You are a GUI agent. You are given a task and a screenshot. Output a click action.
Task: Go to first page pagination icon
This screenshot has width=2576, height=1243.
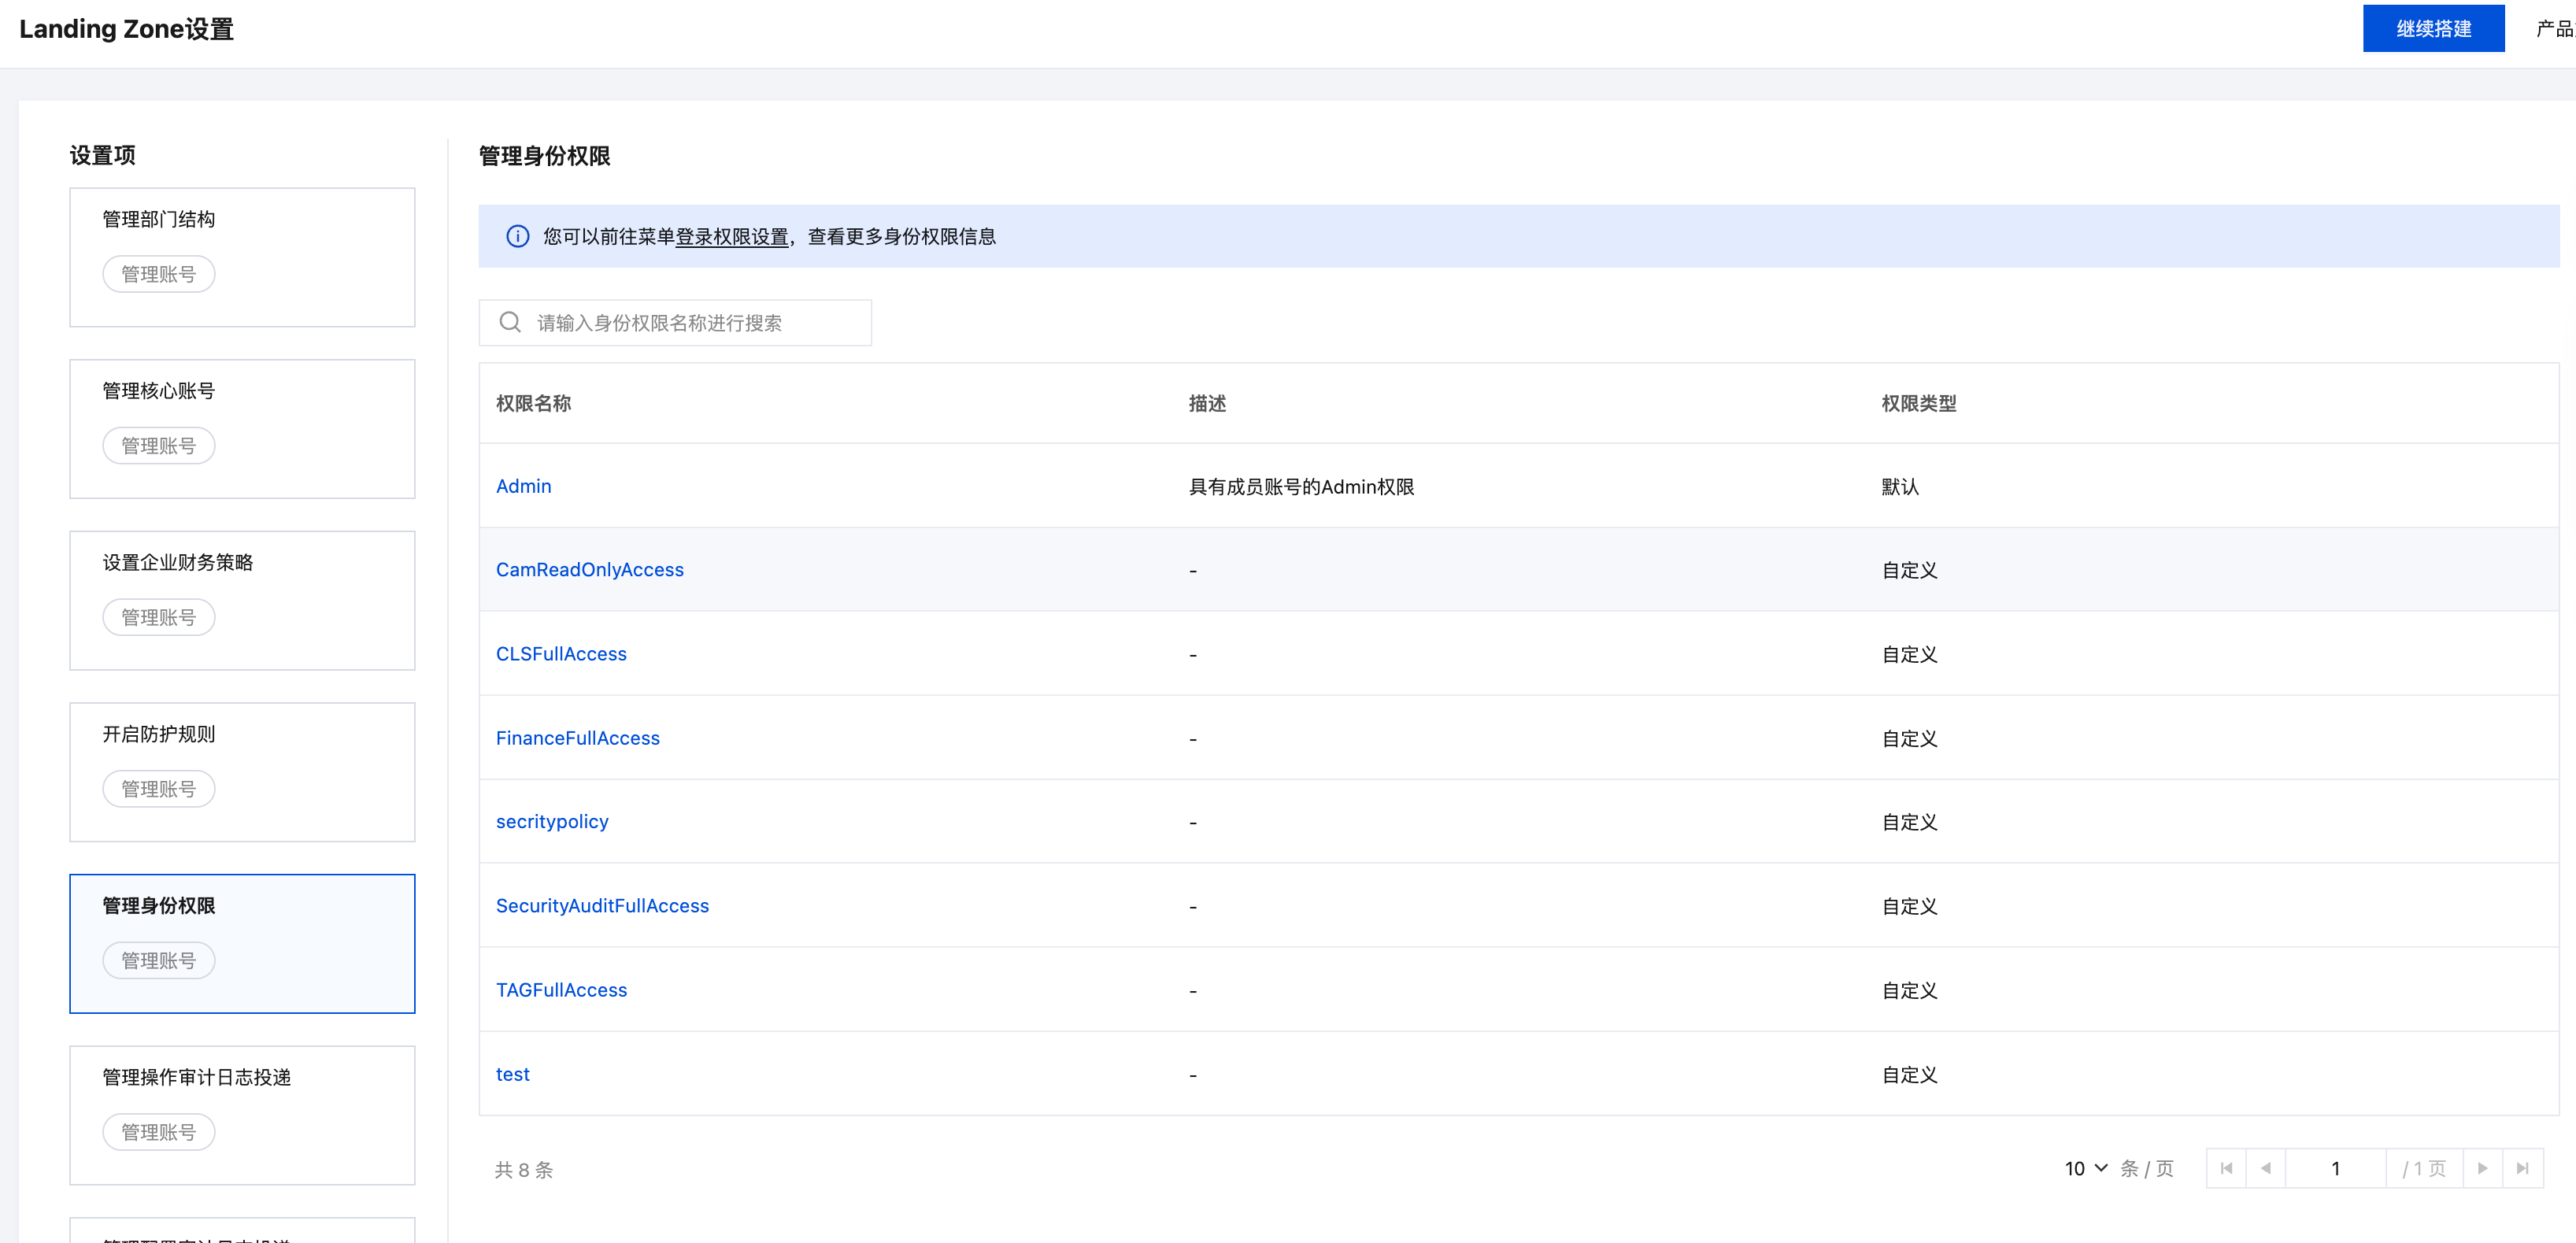click(x=2226, y=1168)
